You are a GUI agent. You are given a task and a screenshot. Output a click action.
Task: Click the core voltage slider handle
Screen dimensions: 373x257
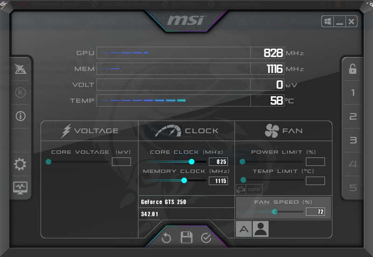(48, 162)
